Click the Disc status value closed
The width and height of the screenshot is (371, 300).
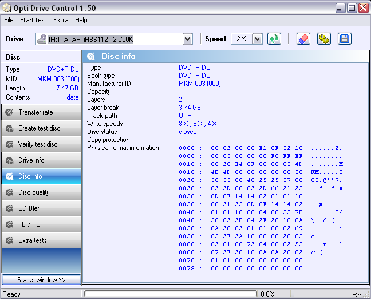[x=188, y=132]
